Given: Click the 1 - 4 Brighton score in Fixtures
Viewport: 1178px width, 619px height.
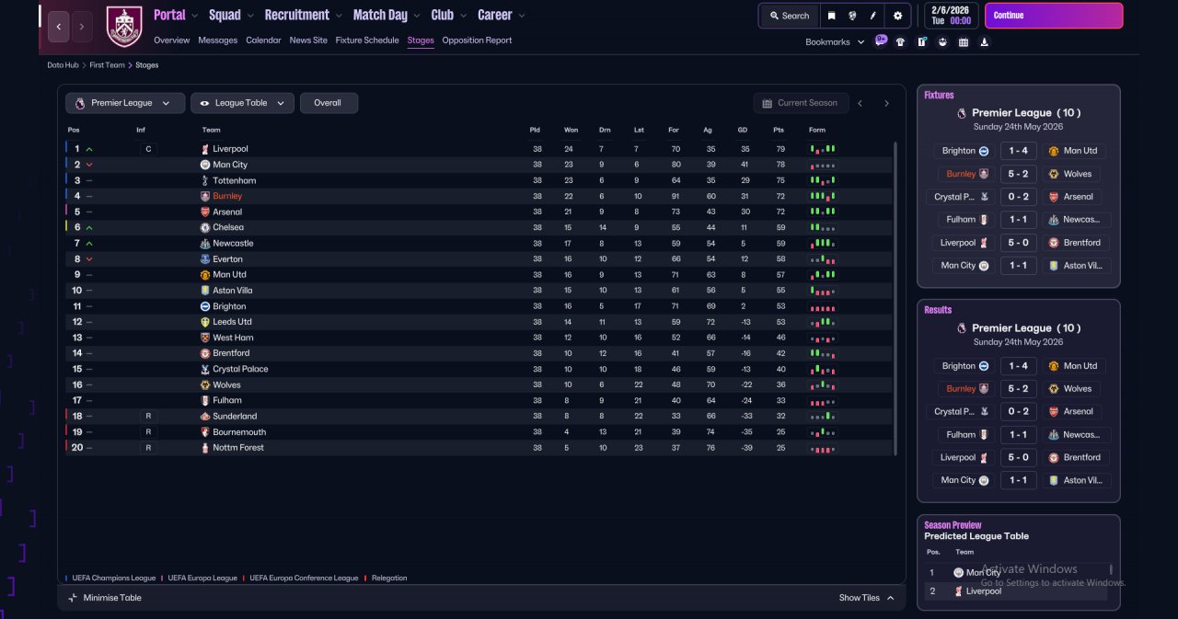Looking at the screenshot, I should point(1018,151).
